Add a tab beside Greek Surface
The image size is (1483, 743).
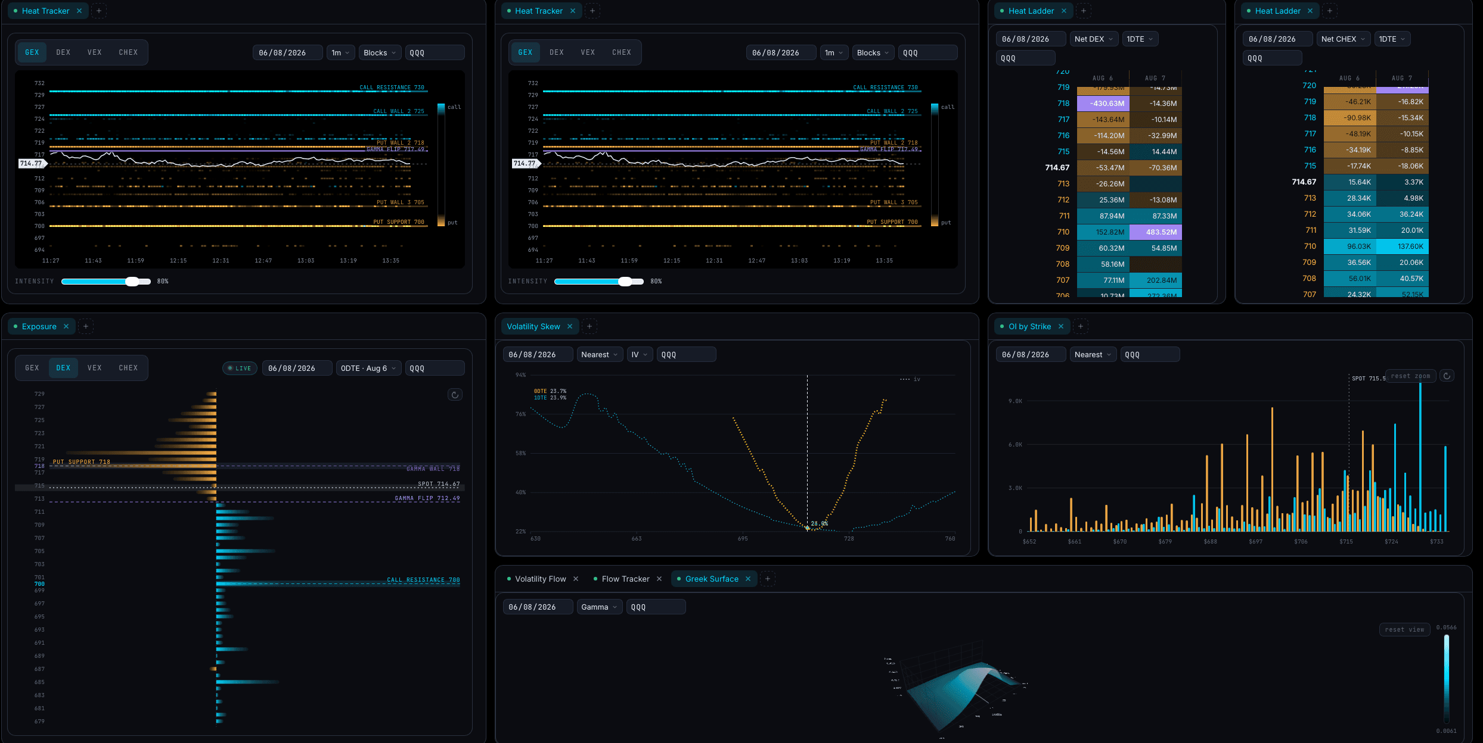[768, 579]
